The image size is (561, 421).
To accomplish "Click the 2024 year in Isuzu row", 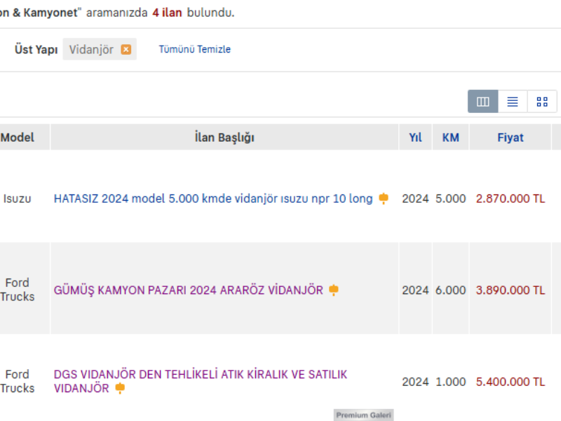I will [x=415, y=199].
